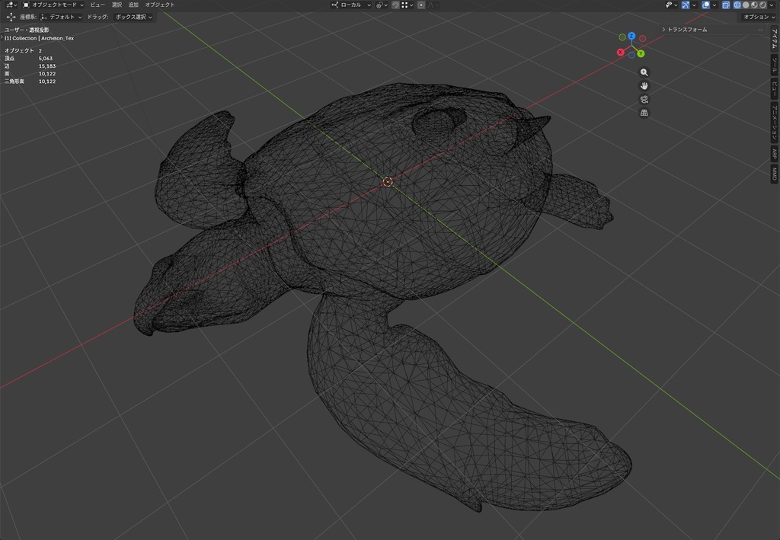Viewport: 780px width, 540px height.
Task: Open the gizmo options dropdown arrow
Action: click(694, 5)
